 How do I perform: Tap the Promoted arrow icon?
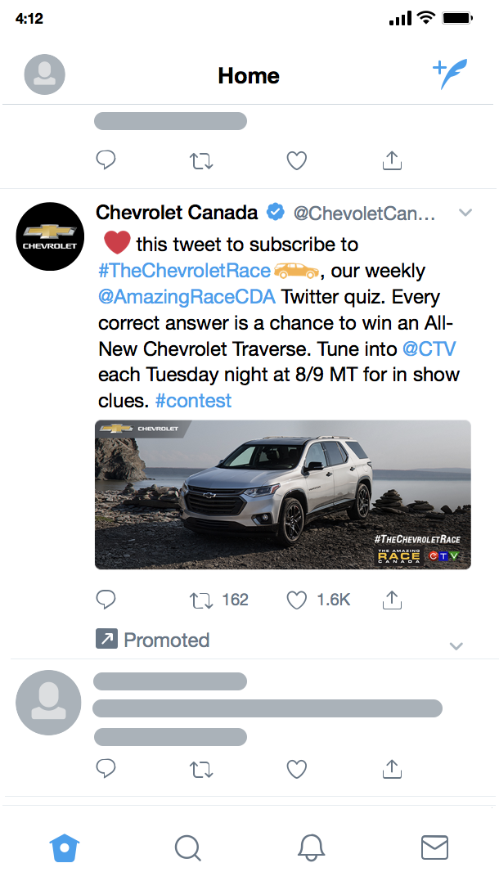[x=106, y=639]
